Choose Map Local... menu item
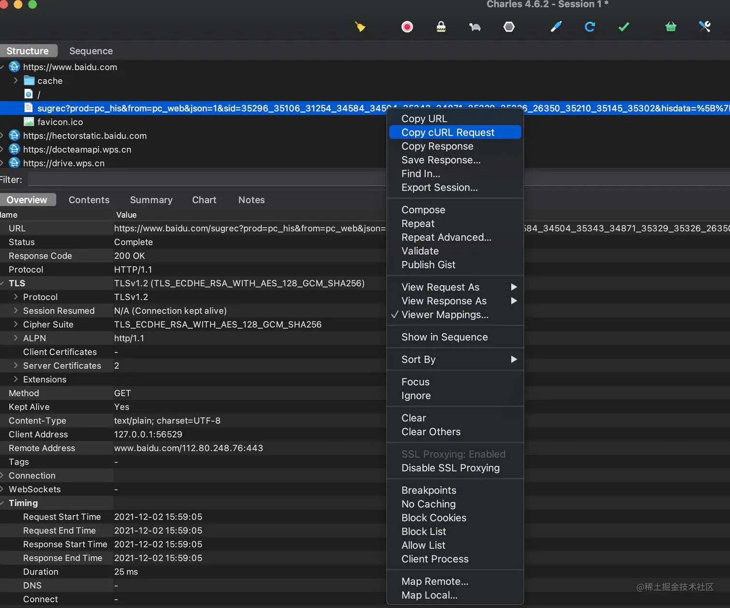Image resolution: width=730 pixels, height=608 pixels. (455, 595)
